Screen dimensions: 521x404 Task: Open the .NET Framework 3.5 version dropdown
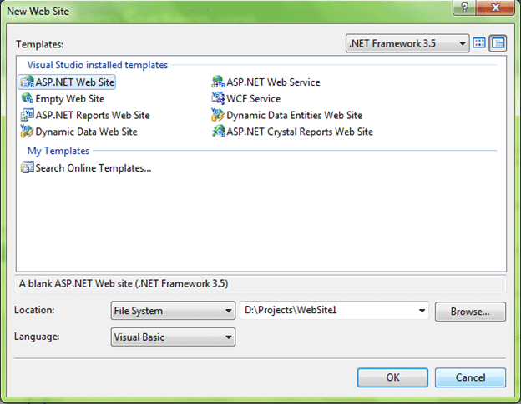click(x=407, y=43)
